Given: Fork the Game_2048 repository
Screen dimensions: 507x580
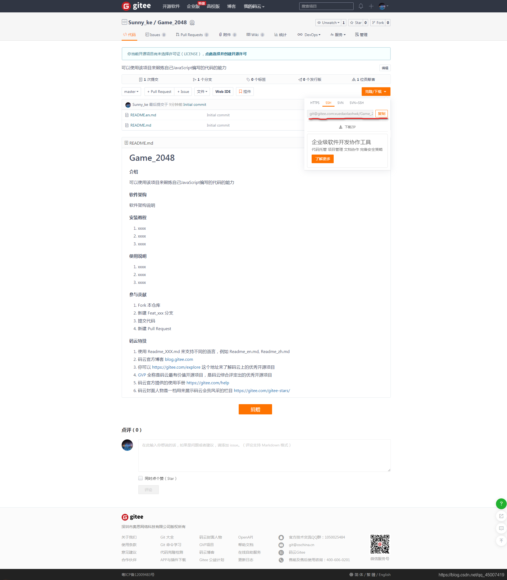Looking at the screenshot, I should click(x=378, y=23).
